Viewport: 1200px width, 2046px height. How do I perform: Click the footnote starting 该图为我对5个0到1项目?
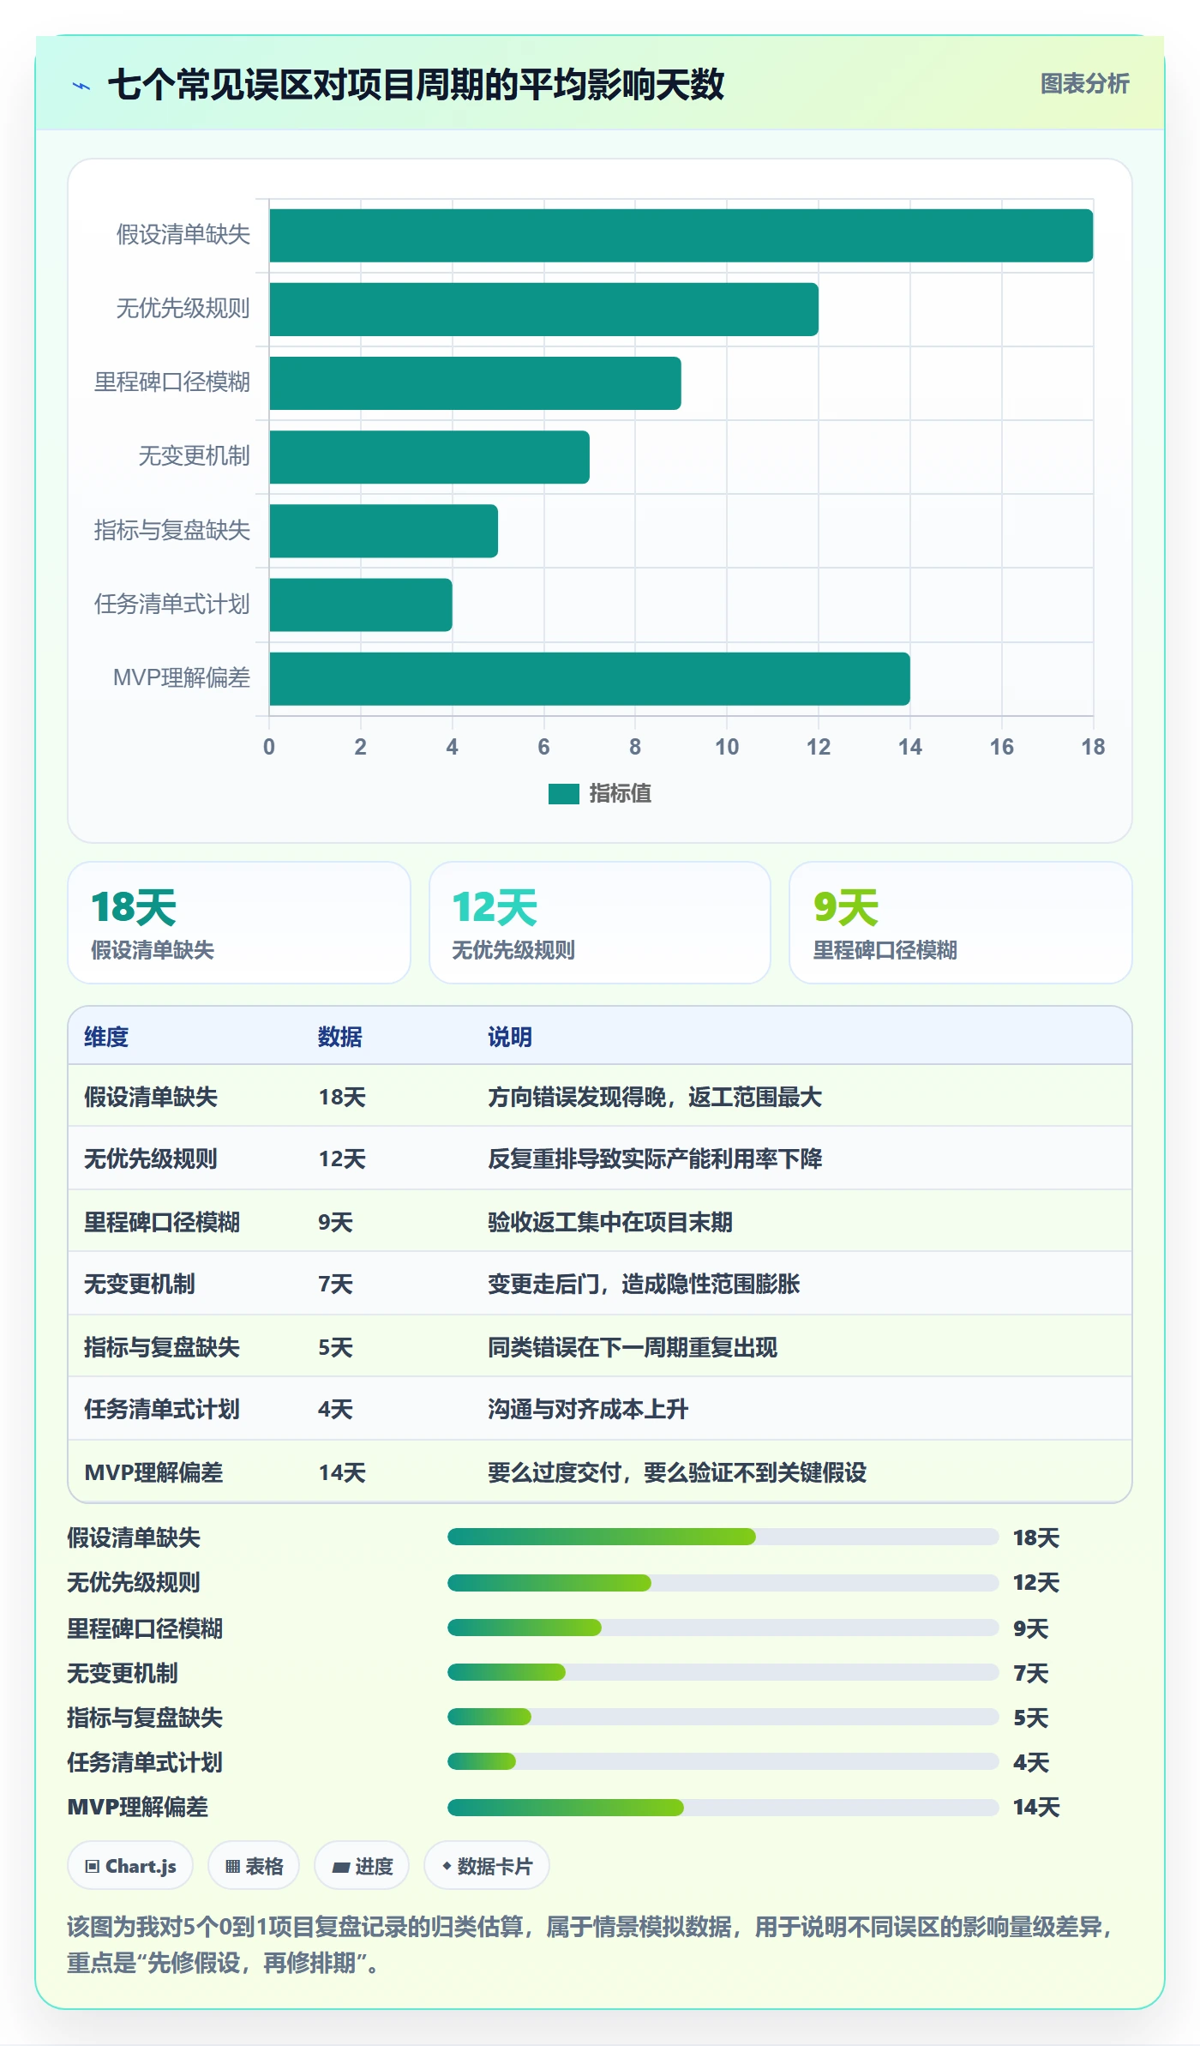pyautogui.click(x=590, y=1944)
